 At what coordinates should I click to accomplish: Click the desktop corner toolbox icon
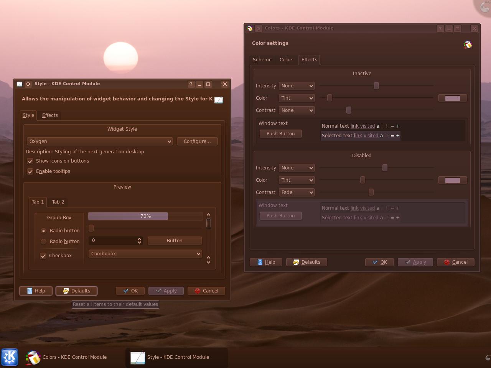click(x=484, y=7)
